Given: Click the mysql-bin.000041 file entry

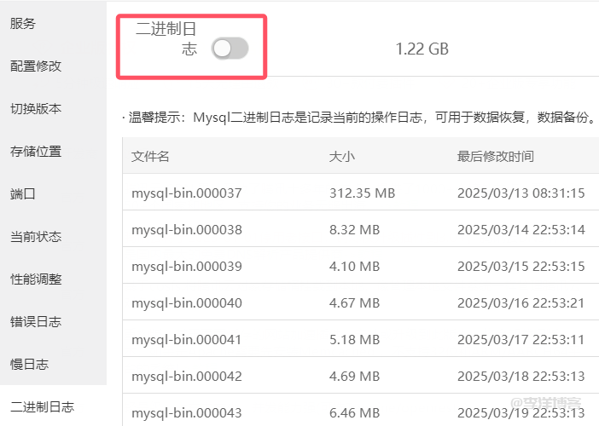Looking at the screenshot, I should (x=187, y=340).
